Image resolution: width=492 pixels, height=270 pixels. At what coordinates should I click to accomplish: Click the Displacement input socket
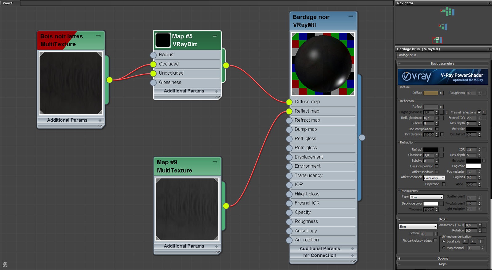pos(289,157)
